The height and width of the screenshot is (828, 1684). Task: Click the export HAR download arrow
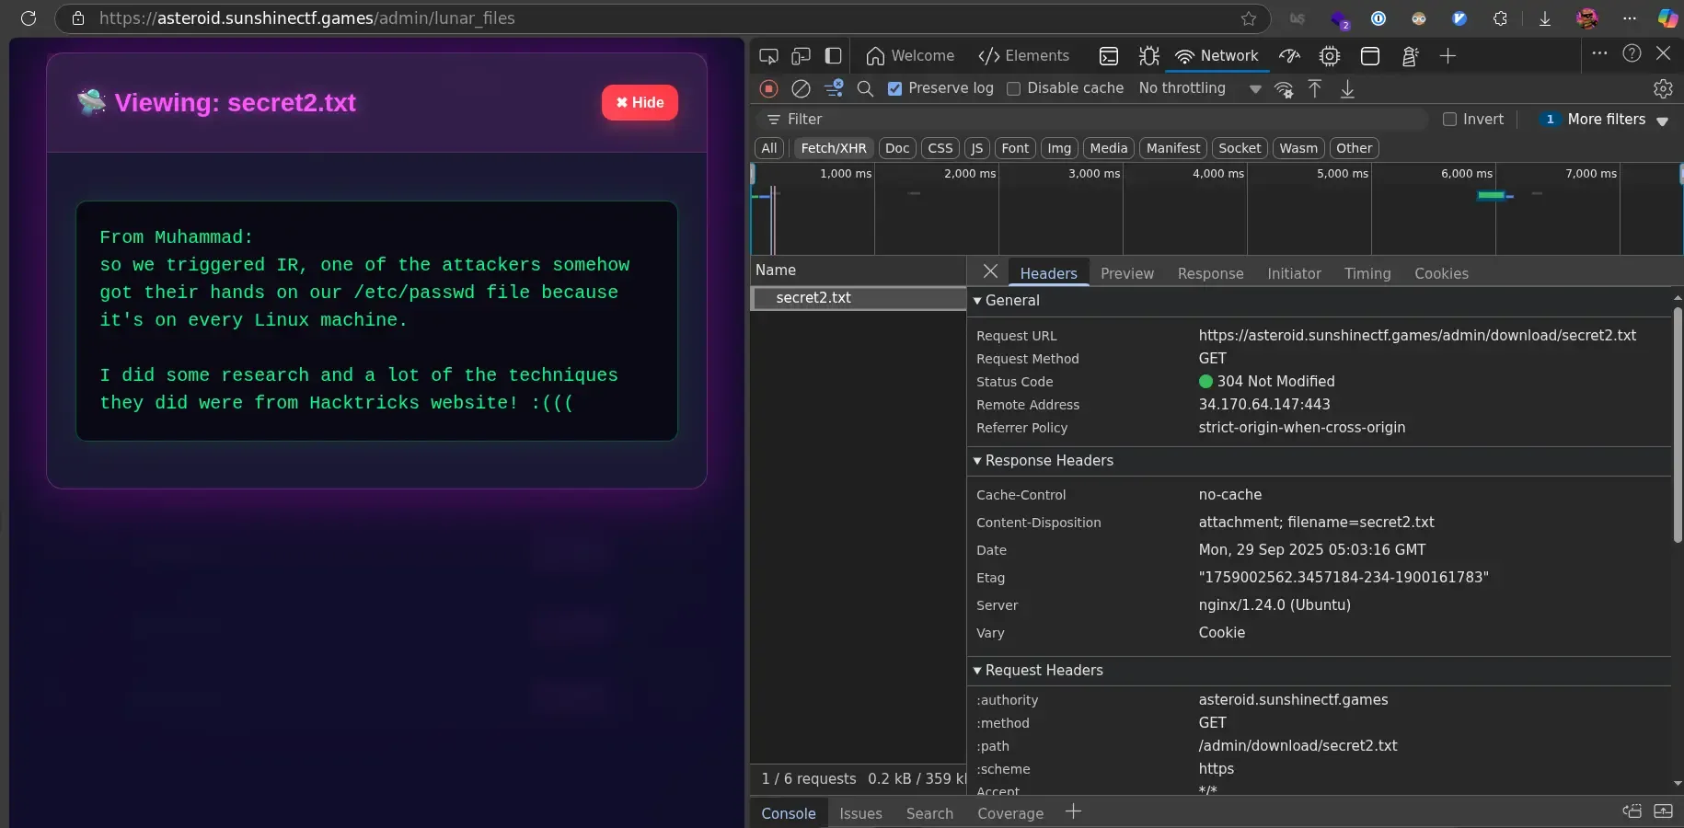1347,89
